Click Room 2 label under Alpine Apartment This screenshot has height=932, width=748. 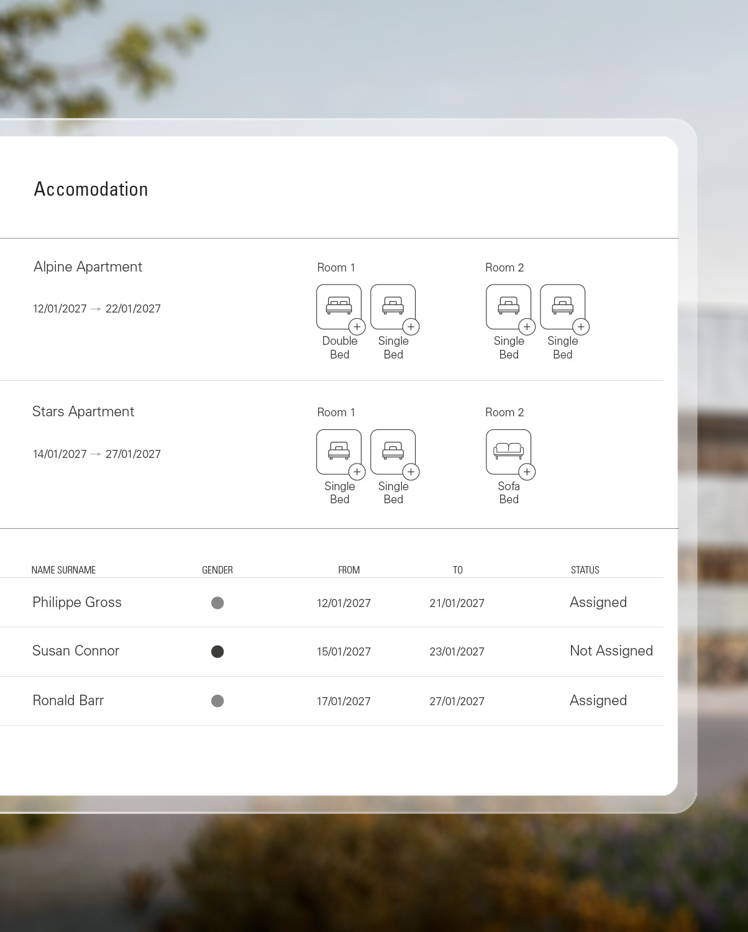point(504,268)
